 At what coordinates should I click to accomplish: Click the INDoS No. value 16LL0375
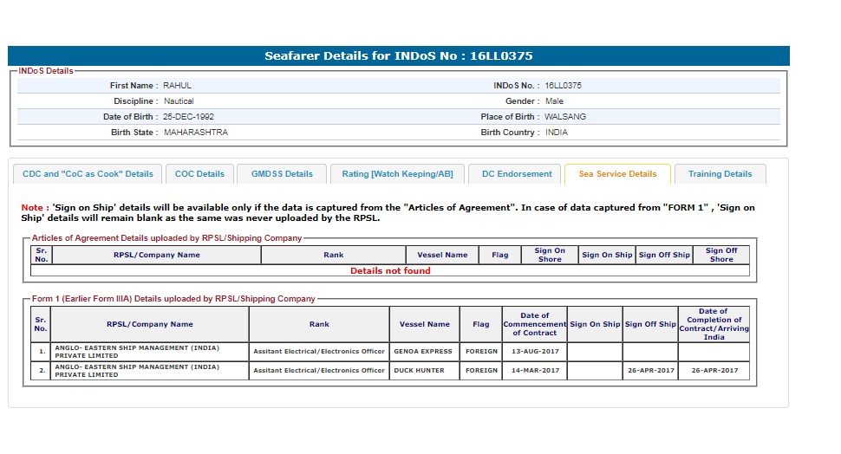[x=563, y=86]
